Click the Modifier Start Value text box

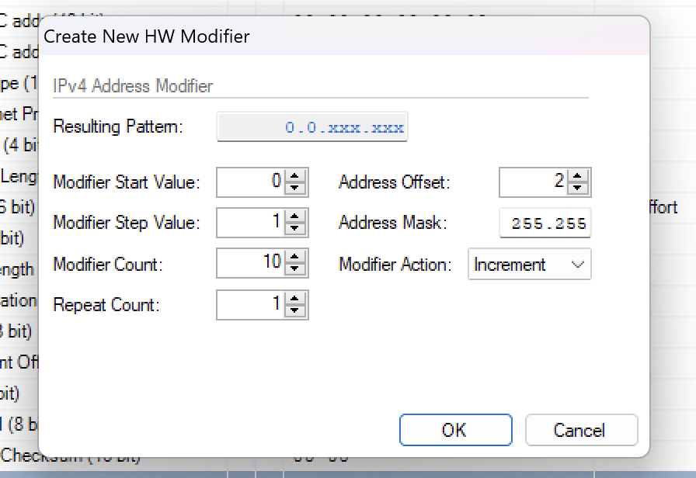point(250,182)
